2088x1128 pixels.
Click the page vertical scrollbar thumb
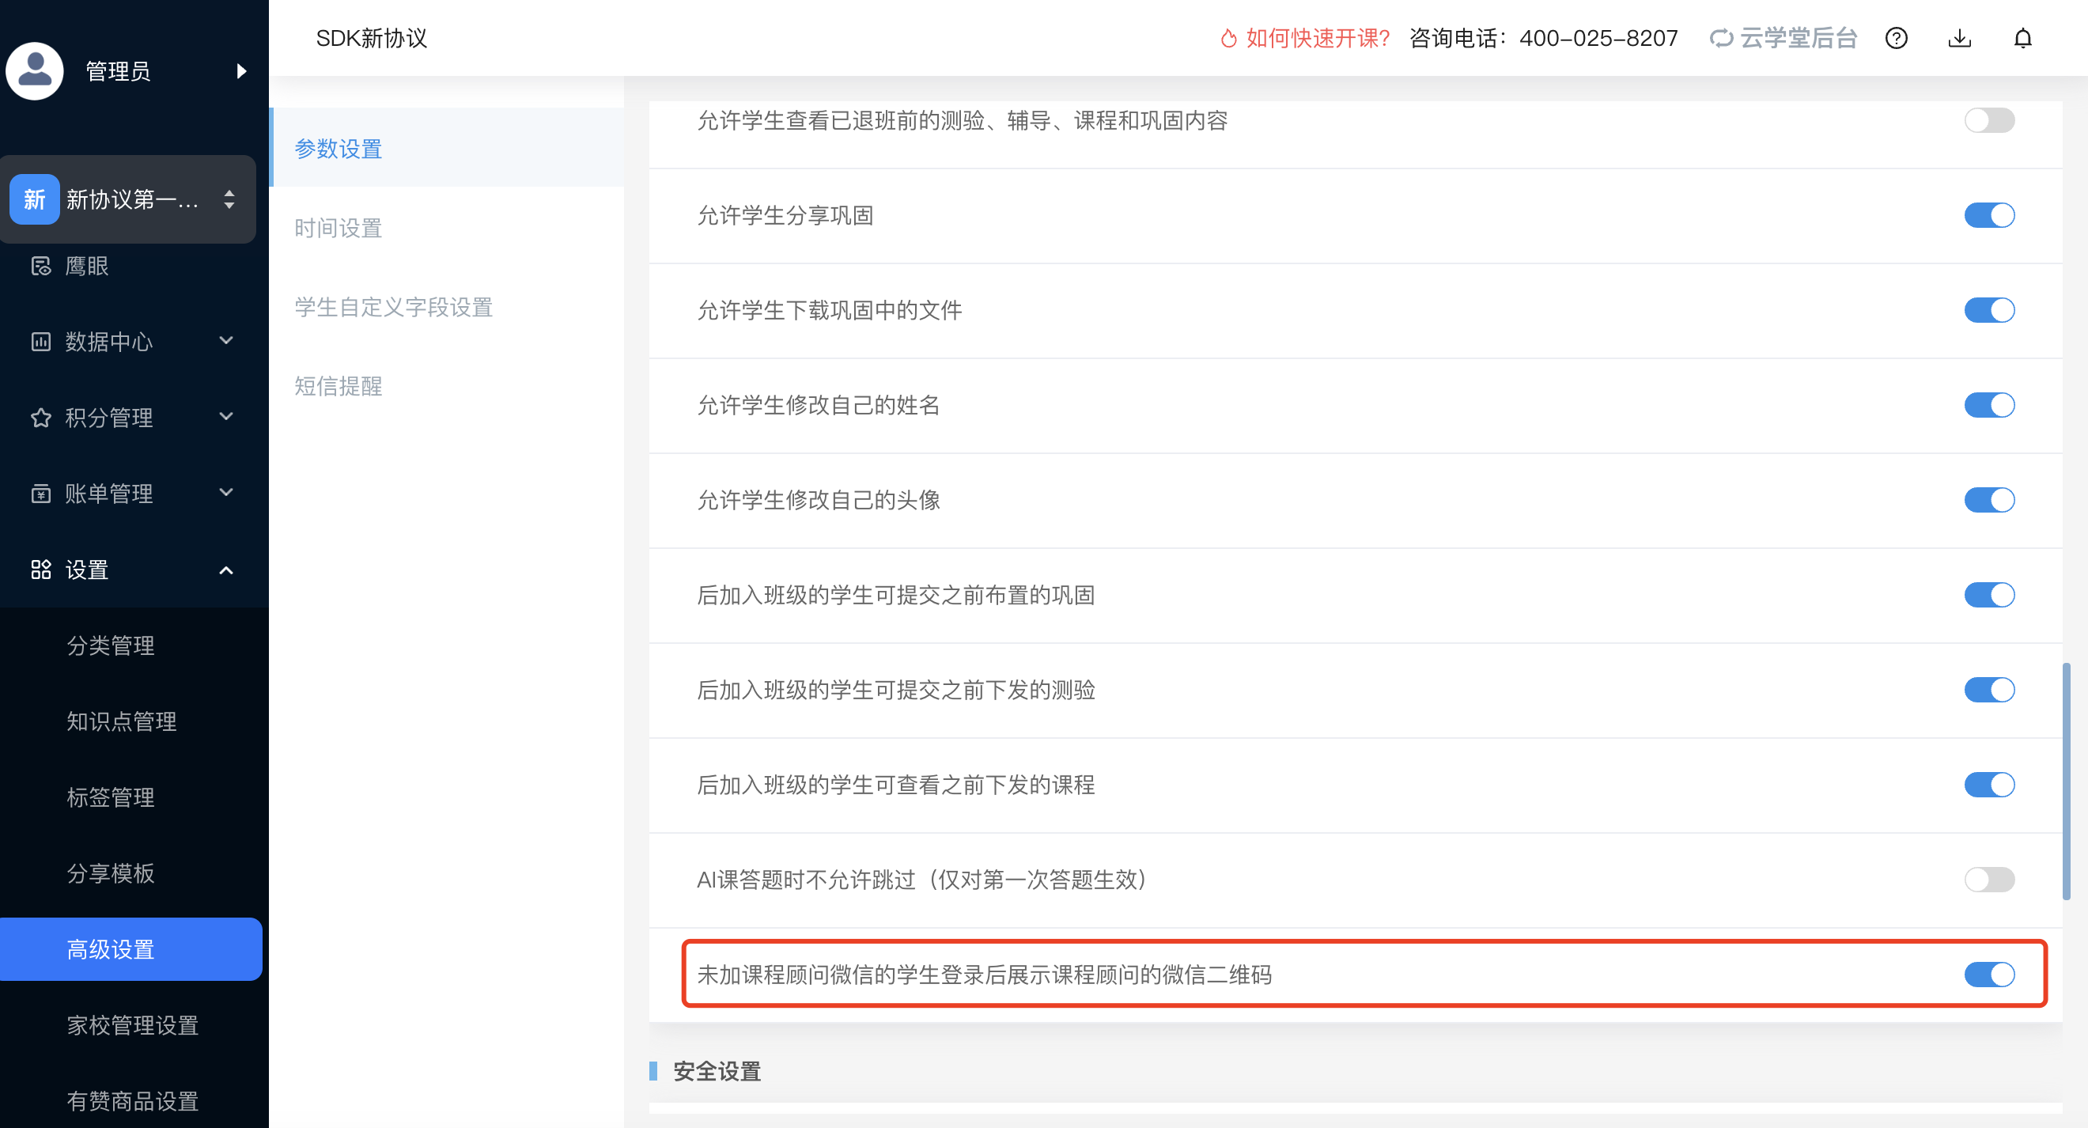click(2066, 781)
